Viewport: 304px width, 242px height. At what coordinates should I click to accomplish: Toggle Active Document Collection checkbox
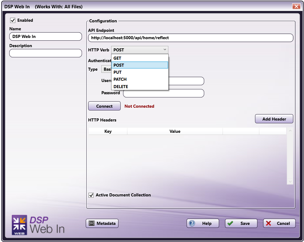pos(91,195)
